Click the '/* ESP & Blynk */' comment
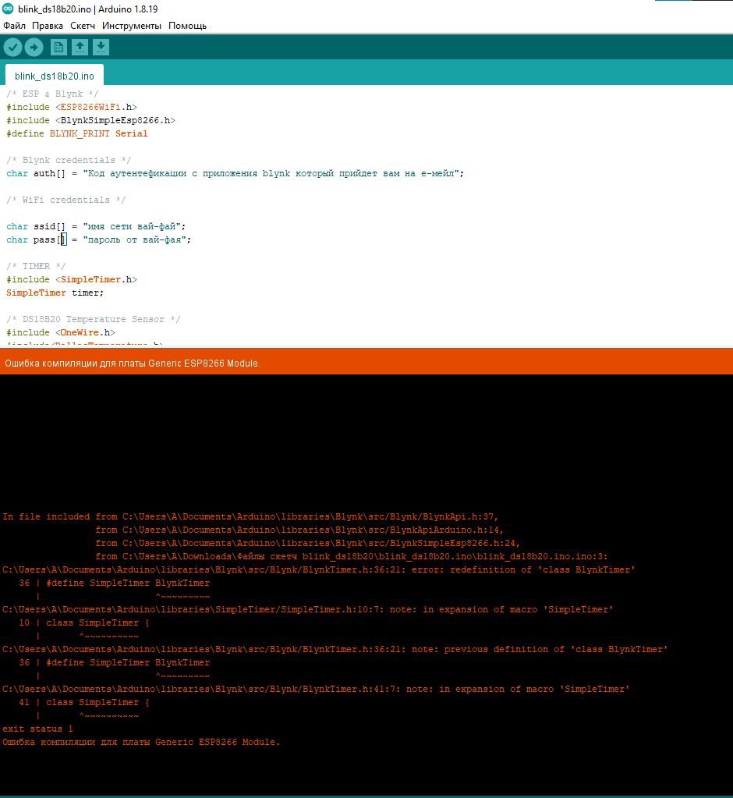 (x=52, y=94)
